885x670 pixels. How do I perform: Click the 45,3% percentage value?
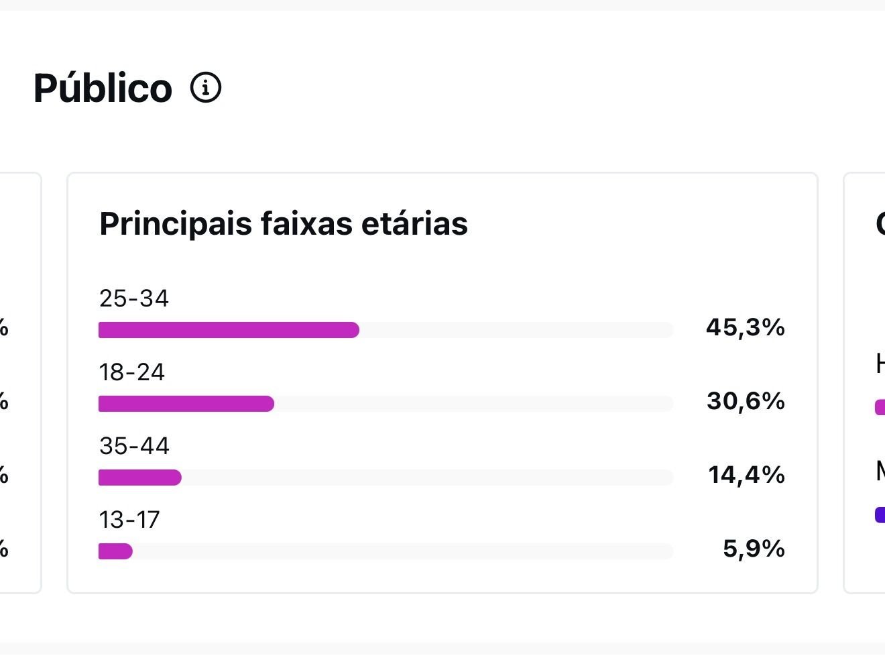745,327
